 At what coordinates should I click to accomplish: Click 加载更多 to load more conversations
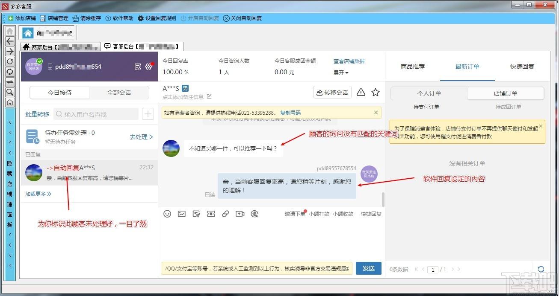[x=38, y=194]
